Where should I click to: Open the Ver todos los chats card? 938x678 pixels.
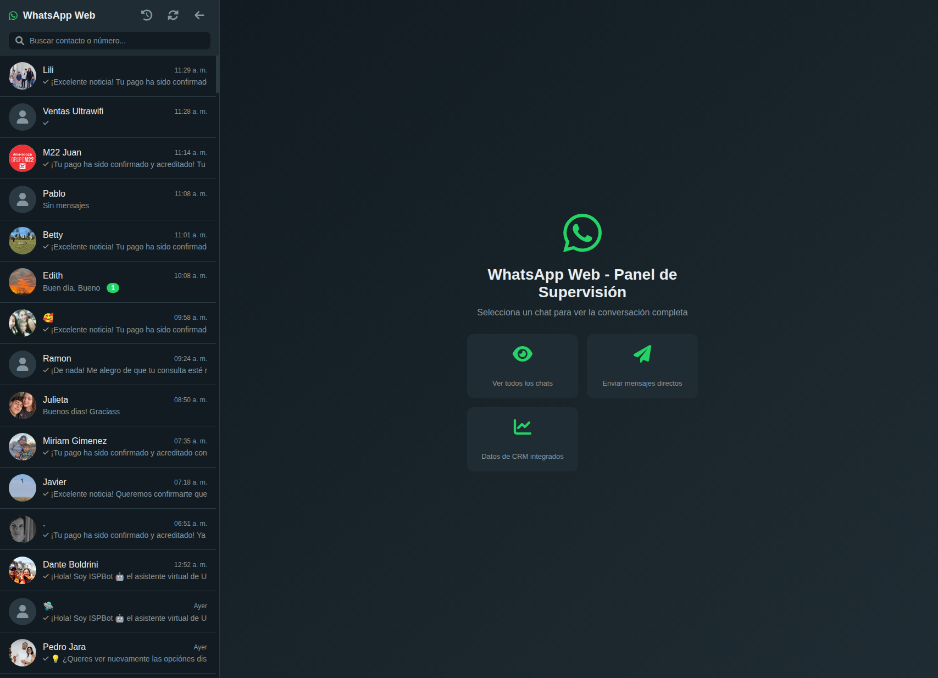[522, 366]
